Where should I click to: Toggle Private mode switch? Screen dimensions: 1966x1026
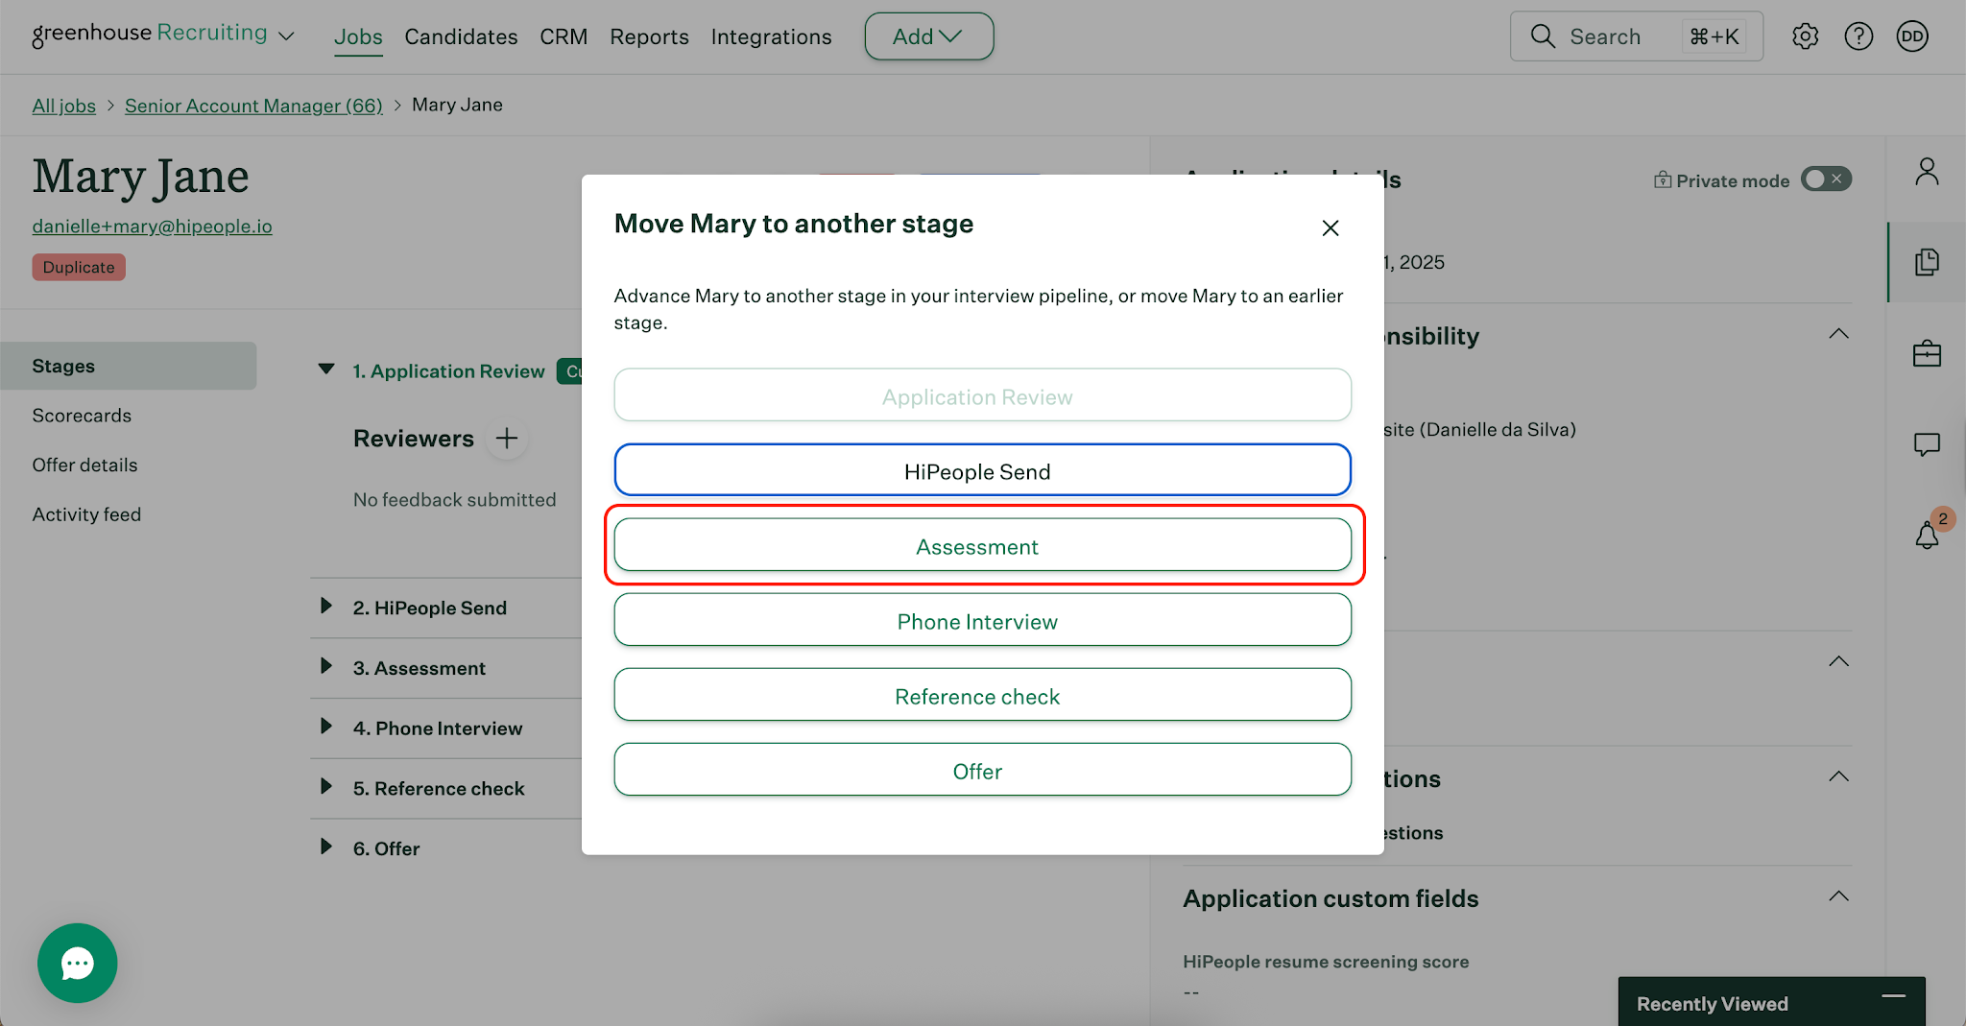click(x=1826, y=179)
